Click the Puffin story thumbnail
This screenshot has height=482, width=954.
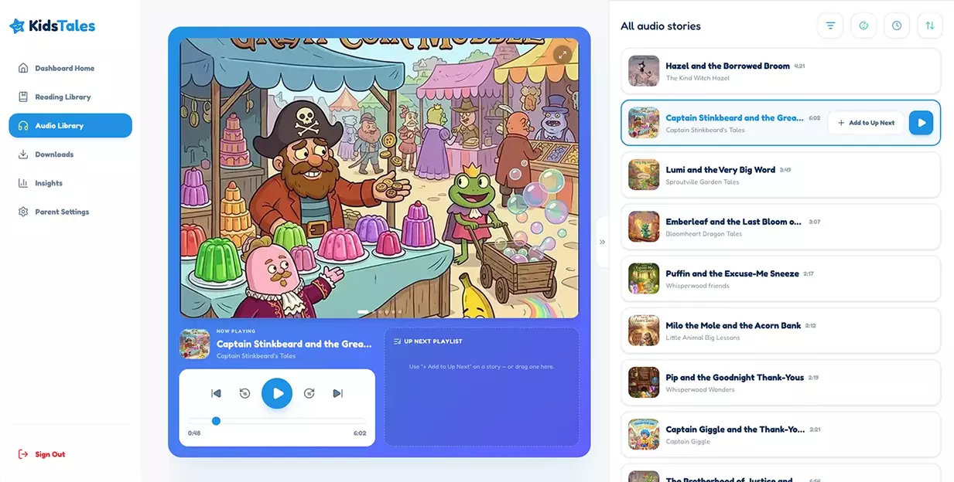[644, 279]
